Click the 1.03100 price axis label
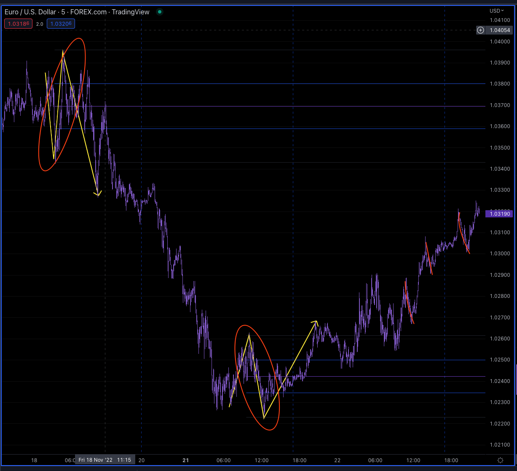517x471 pixels. pos(500,232)
